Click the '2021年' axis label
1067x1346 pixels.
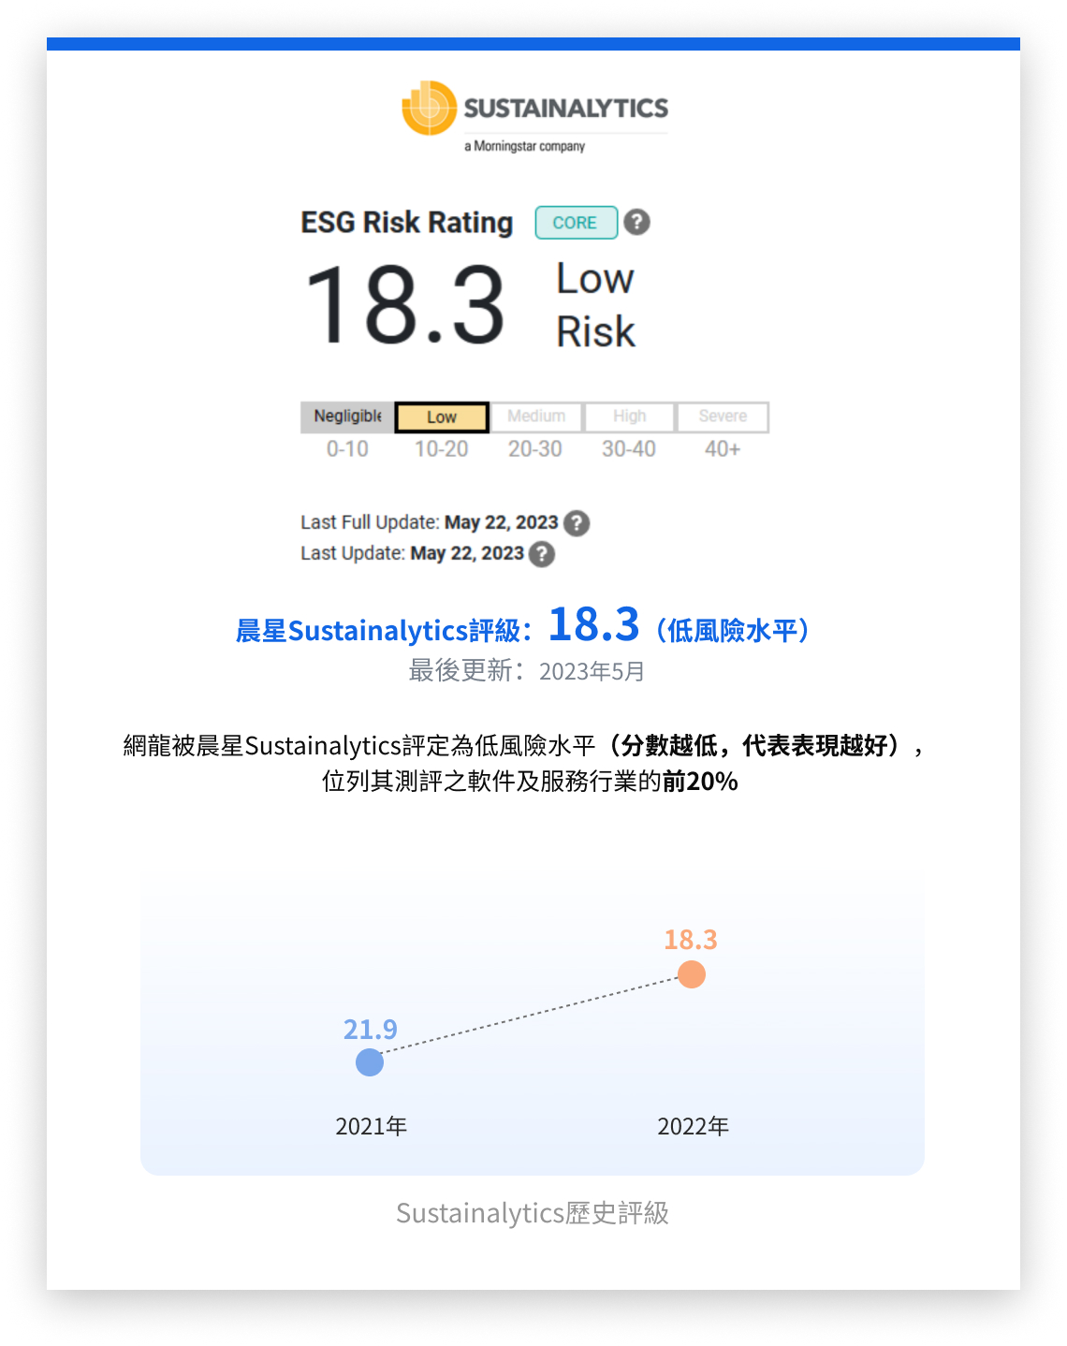point(372,1126)
